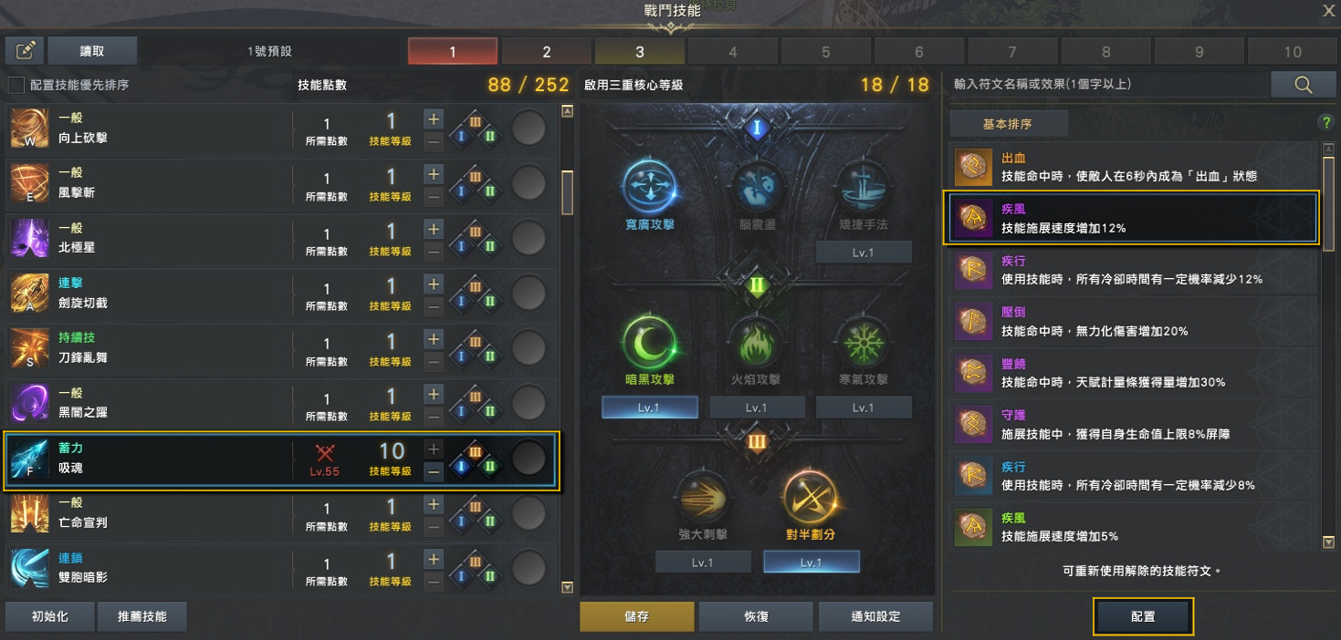The width and height of the screenshot is (1341, 640).
Task: Select the 吸魂 skill icon
Action: 29,459
